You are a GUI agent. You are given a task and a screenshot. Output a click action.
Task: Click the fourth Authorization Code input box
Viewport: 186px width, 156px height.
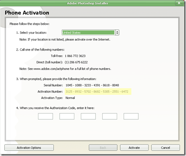(x=109, y=116)
